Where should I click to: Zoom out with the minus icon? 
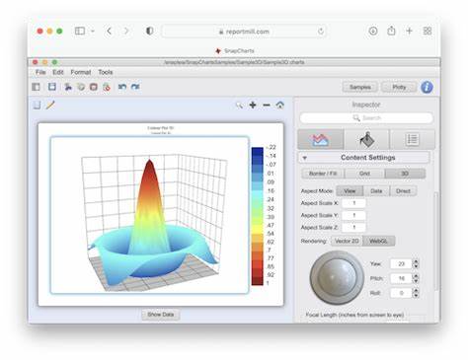pos(267,106)
